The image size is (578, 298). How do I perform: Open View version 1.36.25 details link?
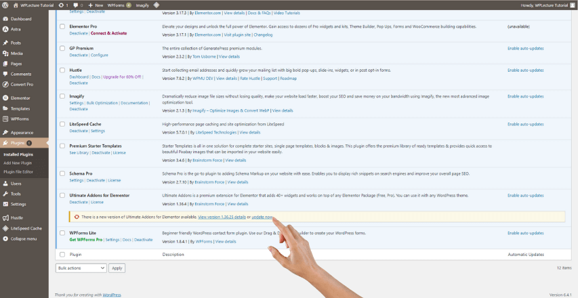click(x=222, y=217)
